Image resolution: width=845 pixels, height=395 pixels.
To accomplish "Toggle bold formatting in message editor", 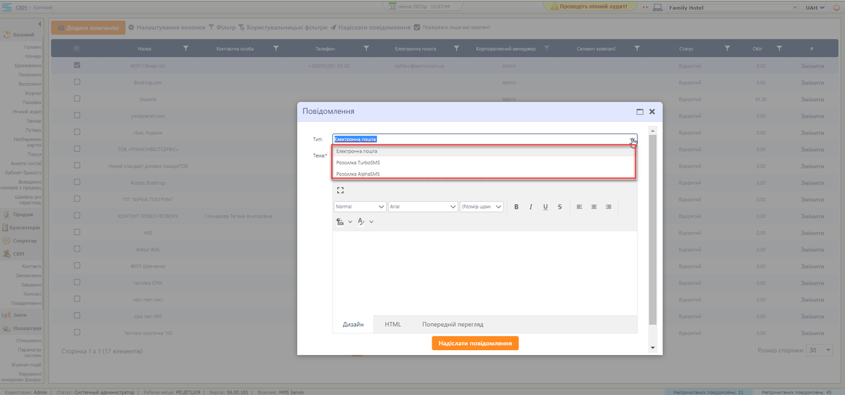I will (516, 207).
